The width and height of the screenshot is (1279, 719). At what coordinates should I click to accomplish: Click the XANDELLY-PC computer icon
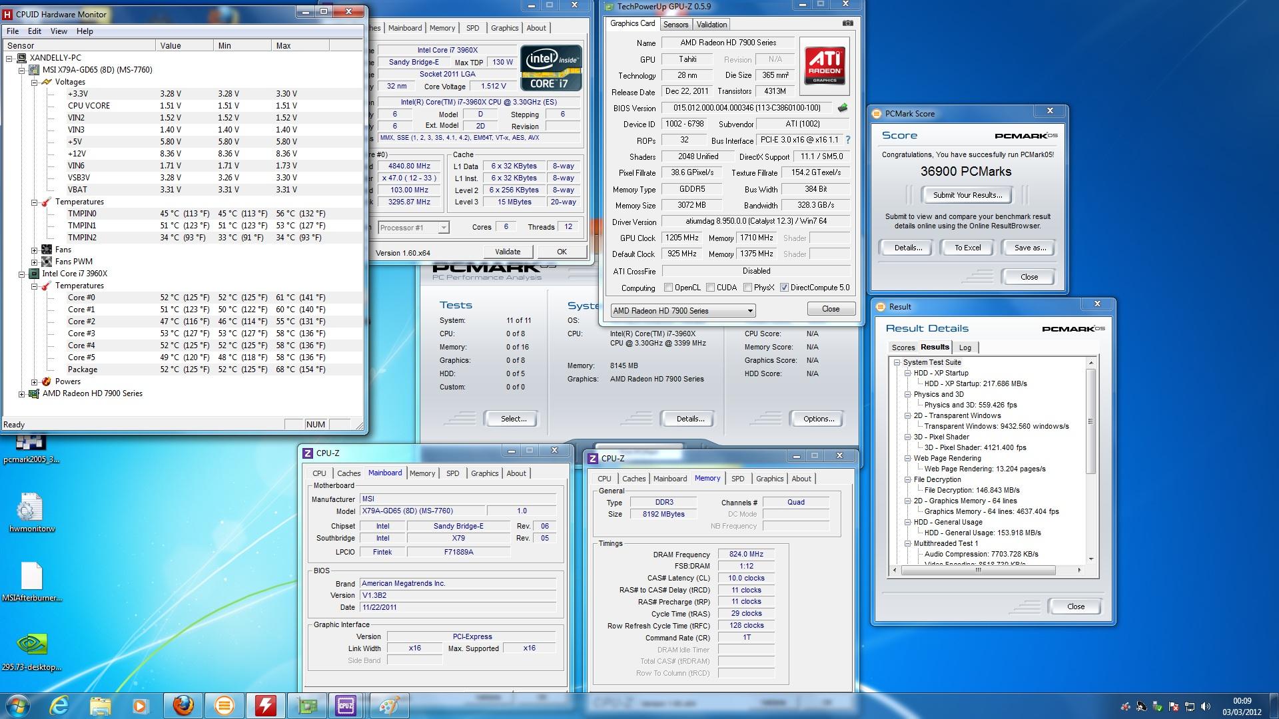(x=21, y=58)
